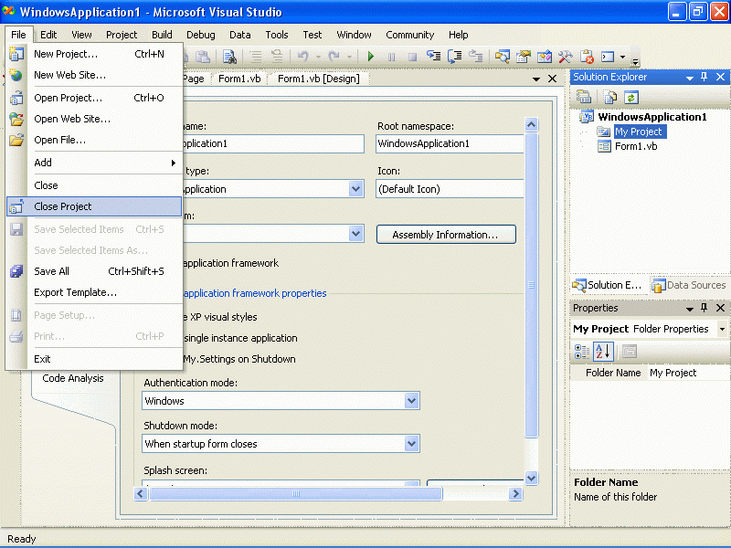
Task: Click Uncomment selected lines icon
Action: point(277,57)
